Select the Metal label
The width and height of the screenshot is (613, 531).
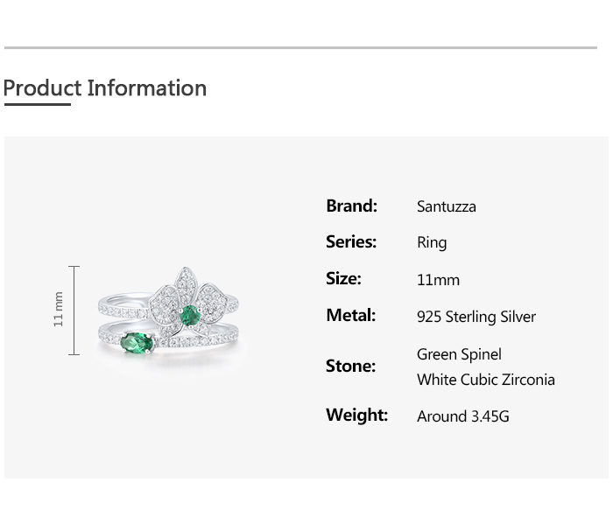[x=350, y=316]
